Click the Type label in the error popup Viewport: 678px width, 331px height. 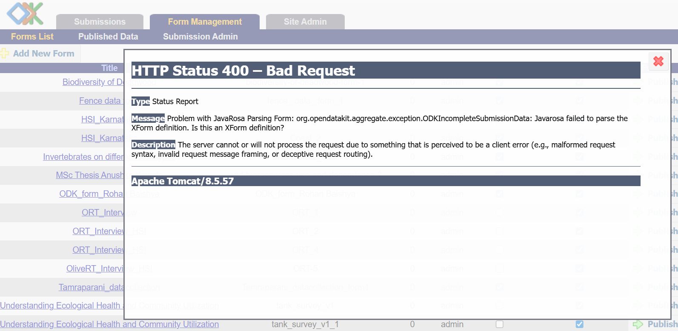[x=140, y=102]
